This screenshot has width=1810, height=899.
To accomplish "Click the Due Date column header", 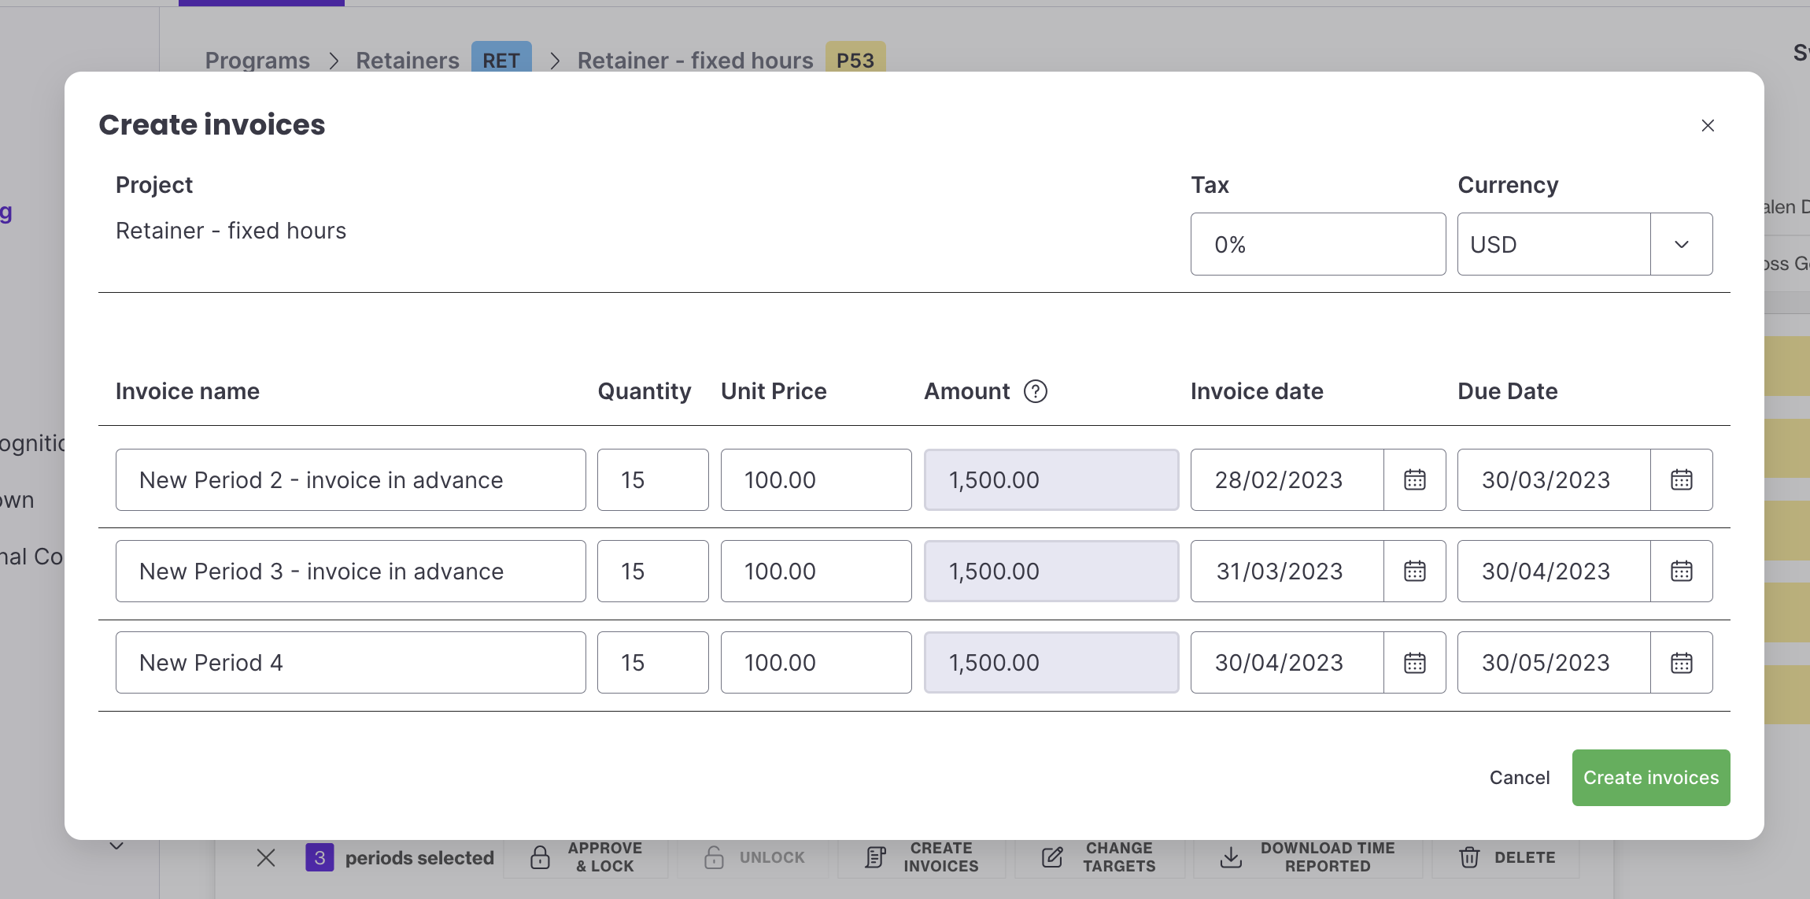I will (1507, 391).
